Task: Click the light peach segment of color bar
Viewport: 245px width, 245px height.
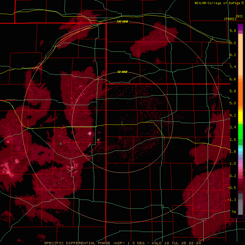Action: [240, 56]
